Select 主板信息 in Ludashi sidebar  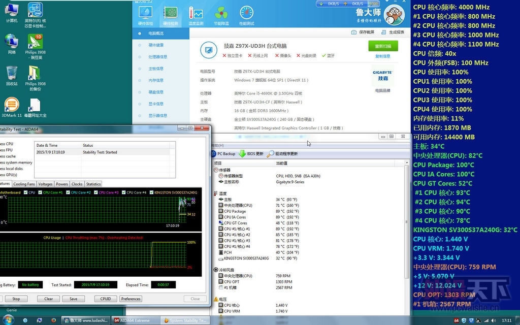pyautogui.click(x=161, y=69)
